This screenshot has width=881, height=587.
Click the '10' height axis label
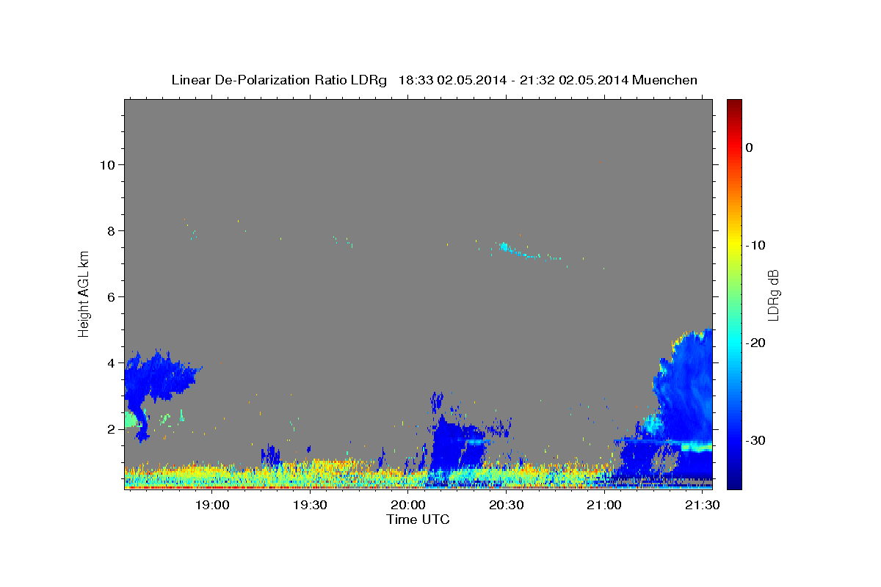pyautogui.click(x=107, y=164)
